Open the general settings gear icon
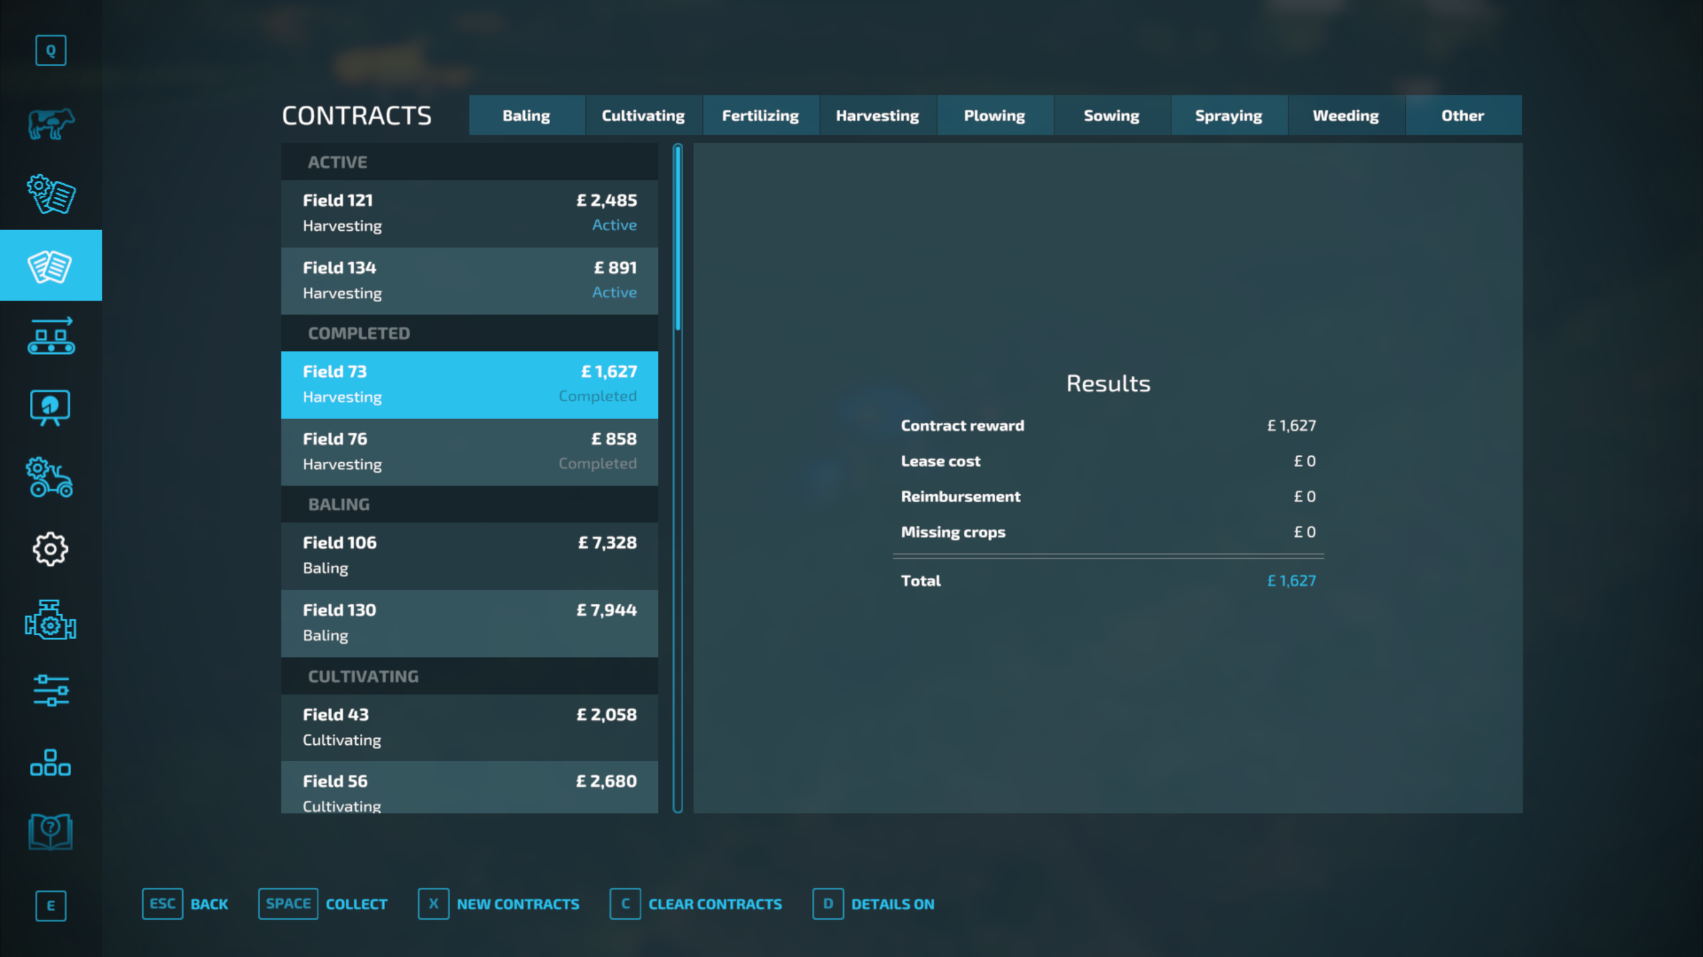 point(51,549)
